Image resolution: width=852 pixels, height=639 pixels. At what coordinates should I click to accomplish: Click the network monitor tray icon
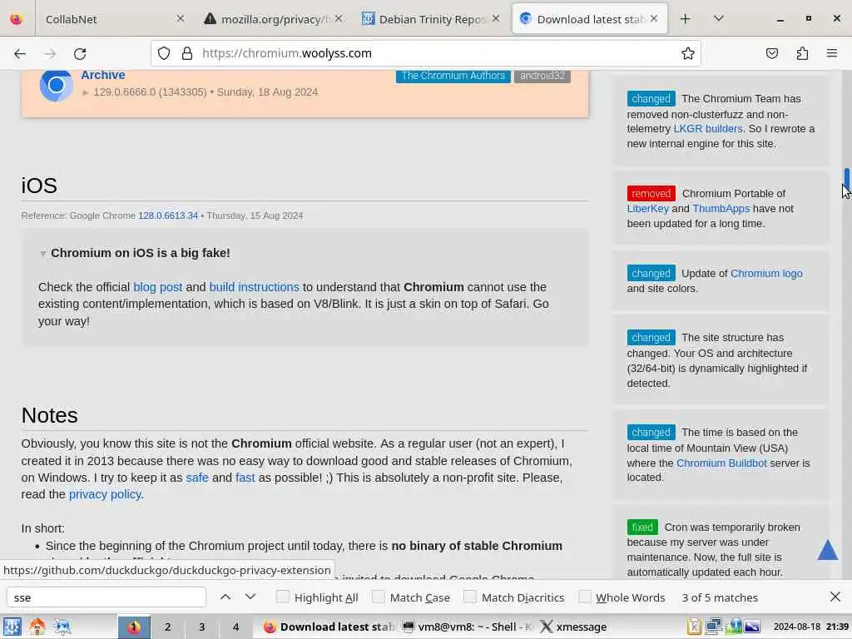click(x=713, y=627)
